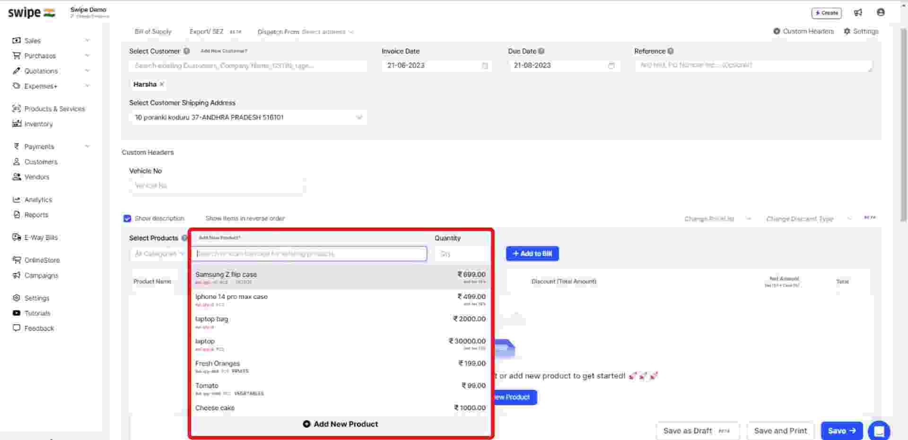Screen dimensions: 908x440
Task: Click the Save and Print button
Action: (x=780, y=431)
